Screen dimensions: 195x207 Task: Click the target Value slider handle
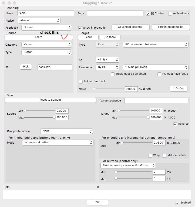coord(94,89)
